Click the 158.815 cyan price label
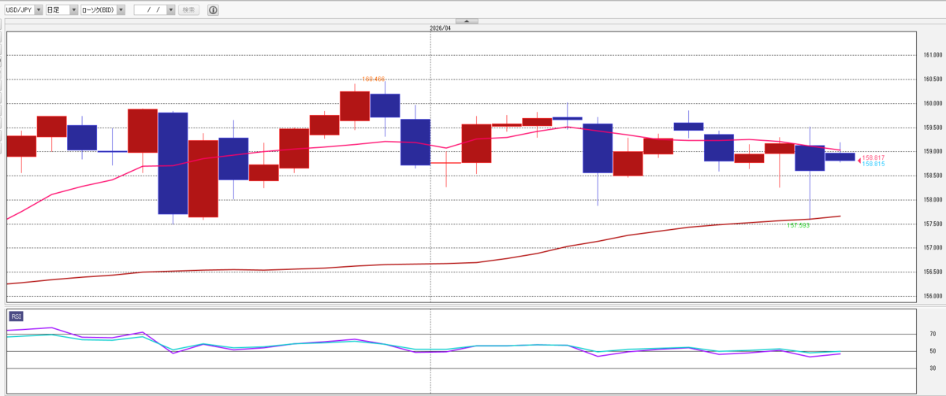946x396 pixels. pos(873,164)
